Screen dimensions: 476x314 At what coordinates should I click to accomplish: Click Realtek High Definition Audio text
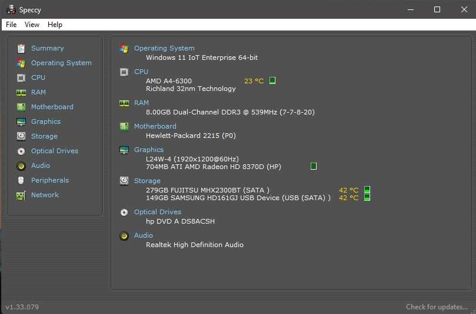(195, 245)
